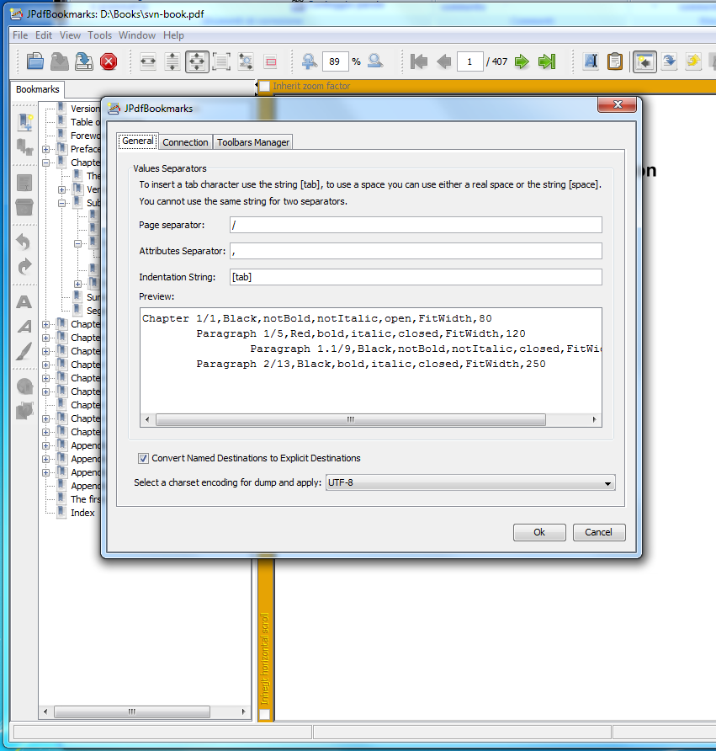Click the Add Child Bookmark sidebar icon
This screenshot has height=751, width=716.
25,146
